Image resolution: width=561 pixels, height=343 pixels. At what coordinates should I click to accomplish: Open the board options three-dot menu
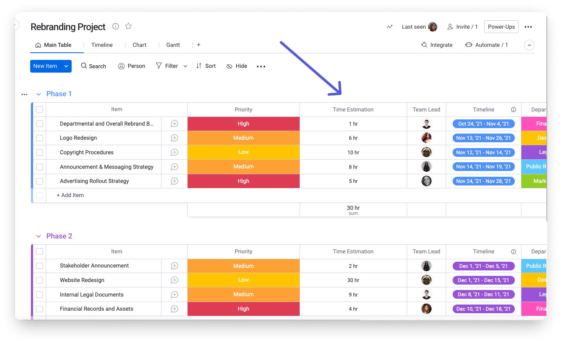pyautogui.click(x=528, y=27)
